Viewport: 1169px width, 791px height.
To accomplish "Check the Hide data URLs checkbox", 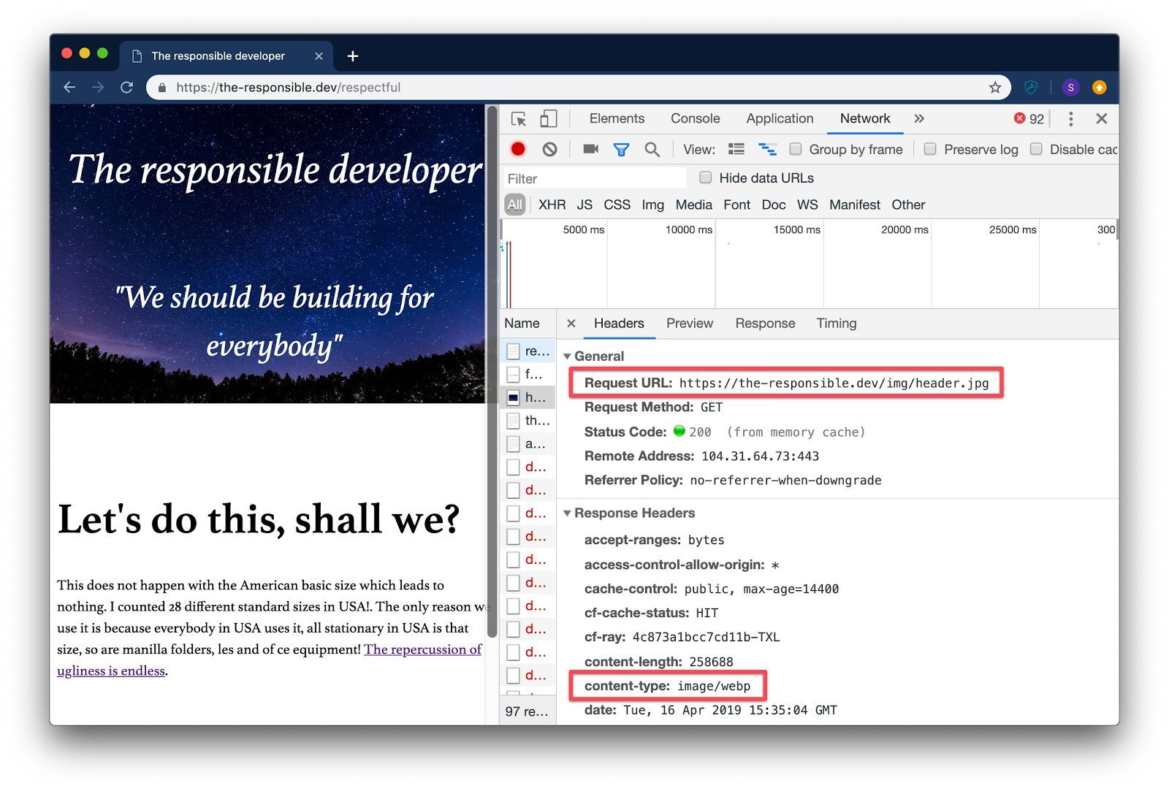I will tap(705, 177).
